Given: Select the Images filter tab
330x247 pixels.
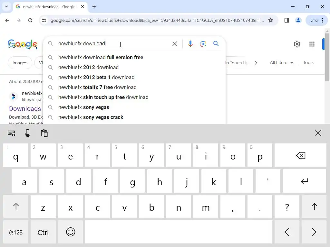Looking at the screenshot, I should pyautogui.click(x=20, y=63).
